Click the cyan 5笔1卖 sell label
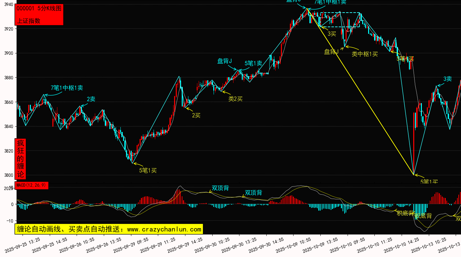This screenshot has width=461, height=257. pos(253,63)
